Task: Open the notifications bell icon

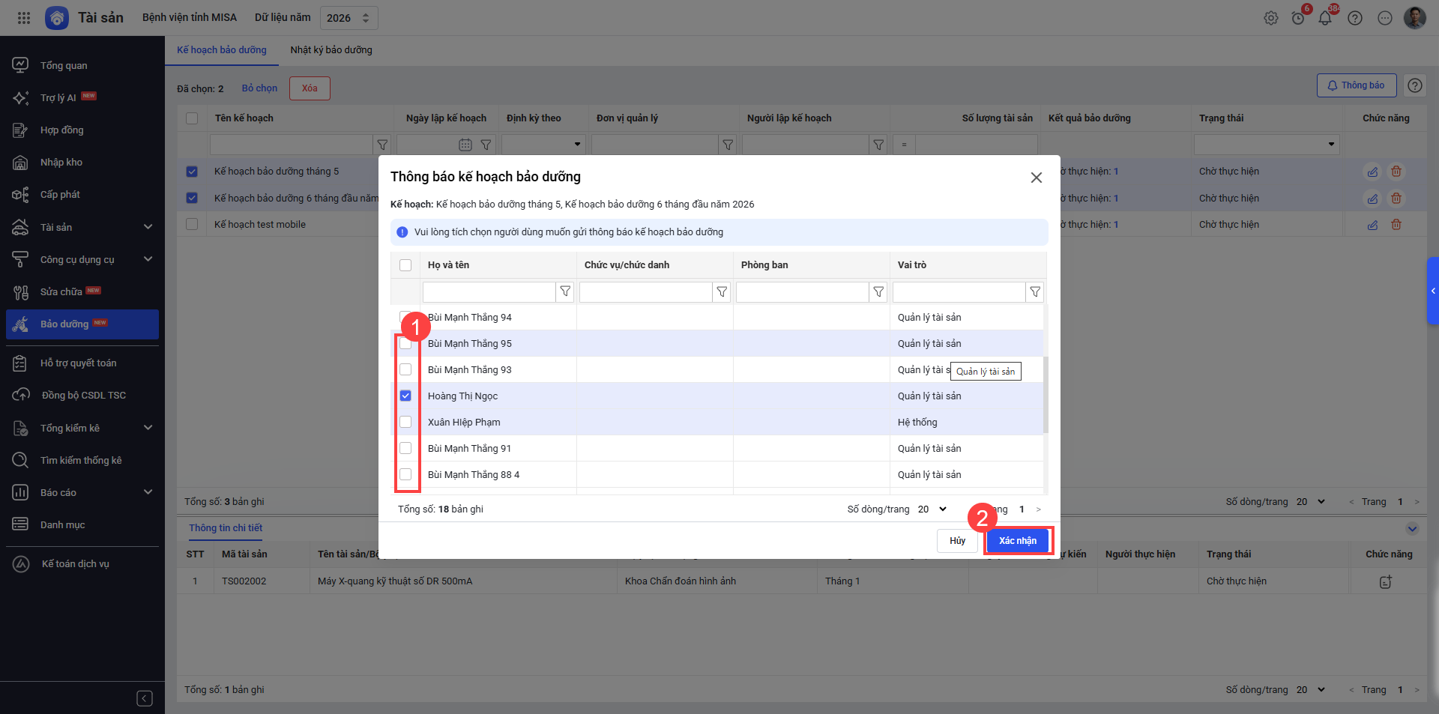Action: coord(1324,18)
